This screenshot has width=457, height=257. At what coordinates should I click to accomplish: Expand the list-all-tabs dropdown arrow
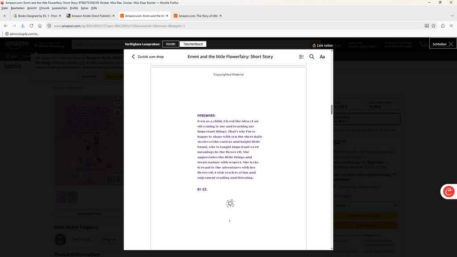coord(452,16)
